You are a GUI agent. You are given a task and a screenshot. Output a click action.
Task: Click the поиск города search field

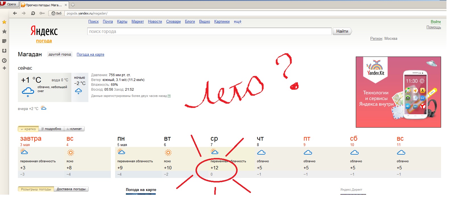[x=209, y=32]
